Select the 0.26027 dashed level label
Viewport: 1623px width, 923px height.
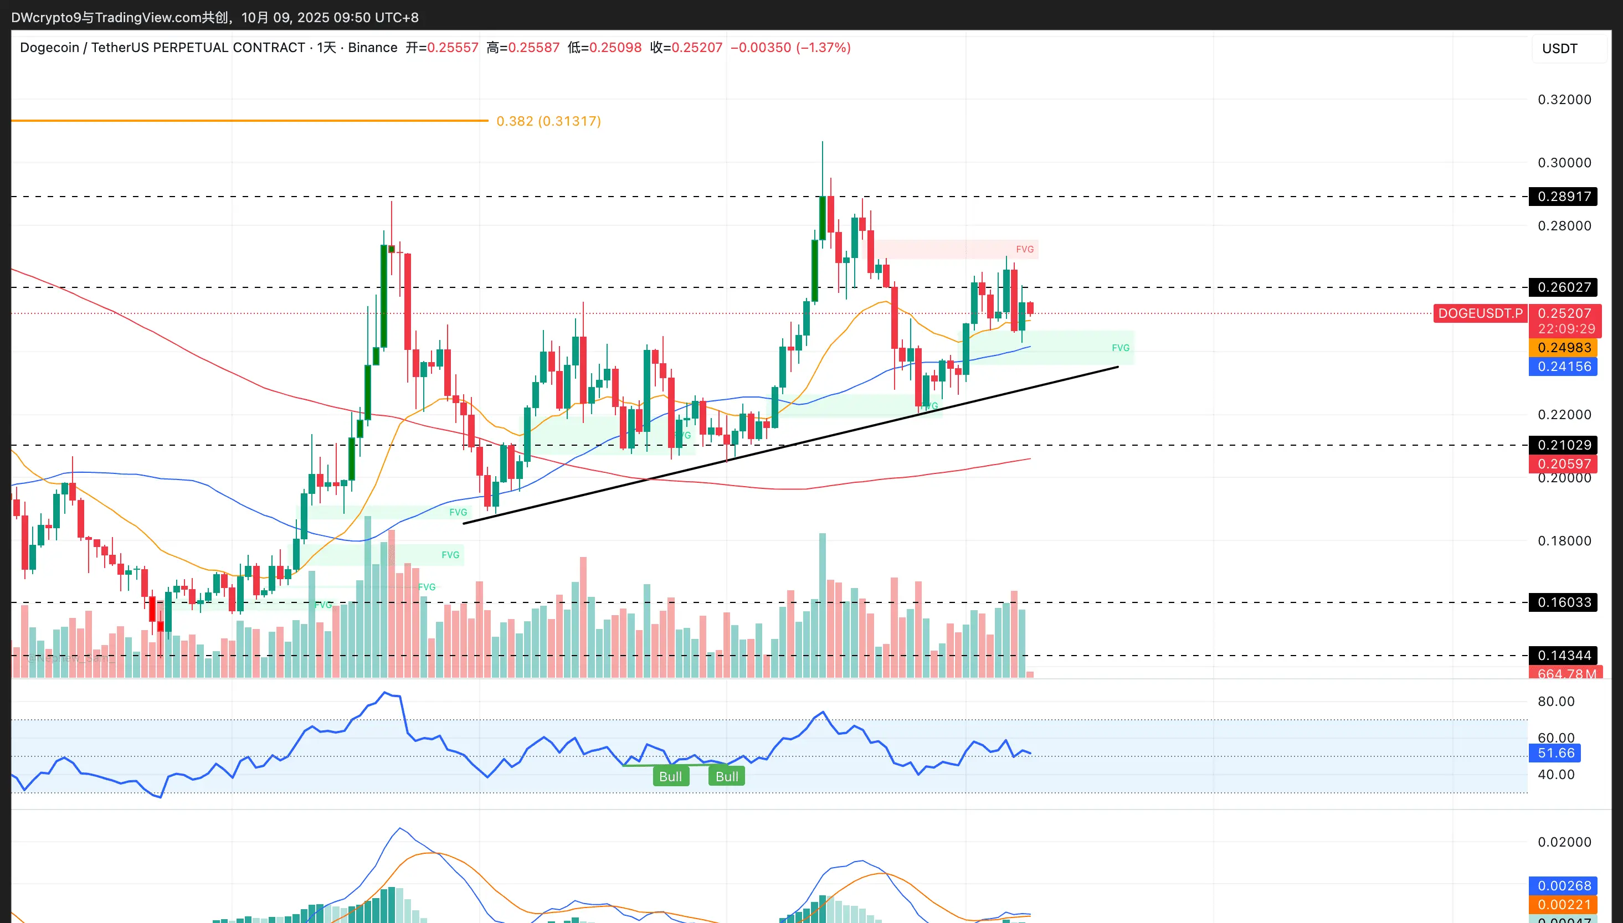(1563, 287)
